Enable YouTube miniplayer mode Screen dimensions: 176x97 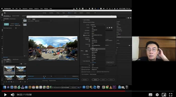164,95
